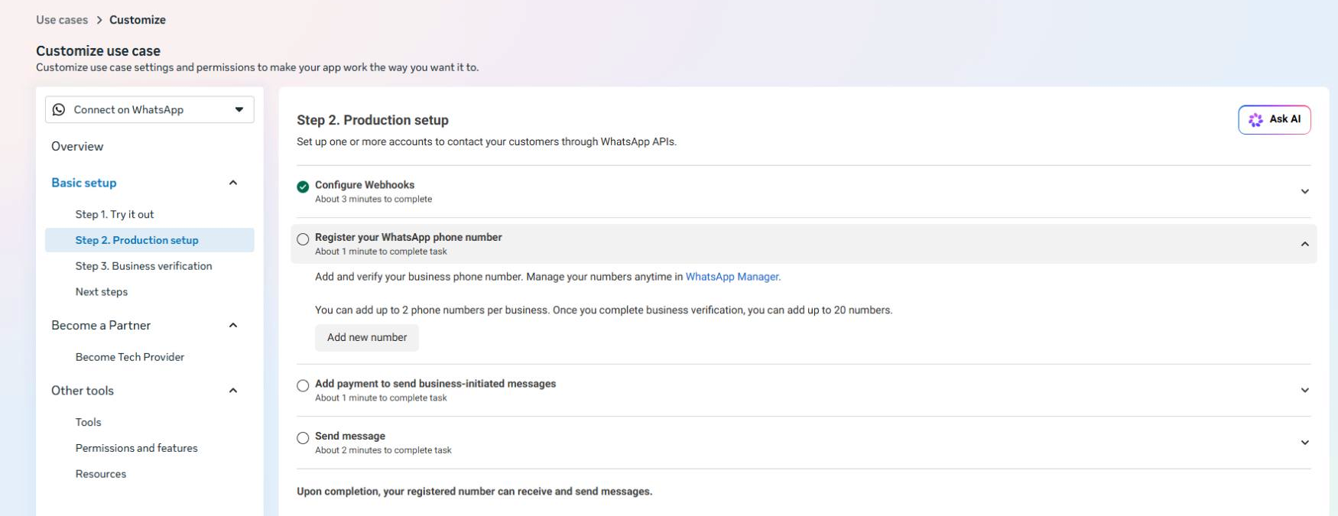
Task: Collapse the Basic setup section chevron
Action: tap(233, 183)
